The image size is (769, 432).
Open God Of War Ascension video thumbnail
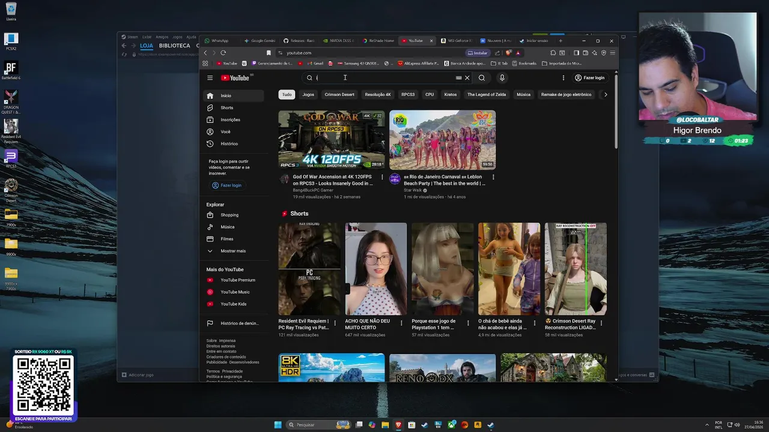(332, 140)
